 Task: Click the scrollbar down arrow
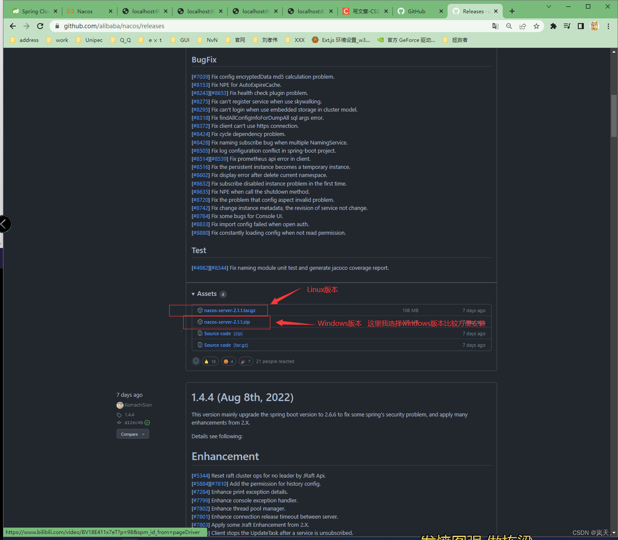pos(614,533)
